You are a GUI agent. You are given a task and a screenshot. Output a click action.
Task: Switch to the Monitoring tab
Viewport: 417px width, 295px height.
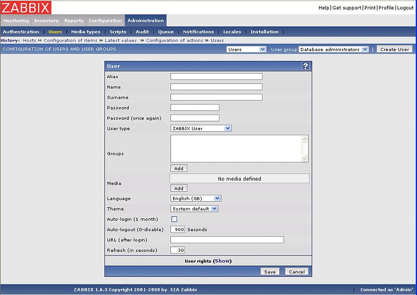[x=16, y=21]
